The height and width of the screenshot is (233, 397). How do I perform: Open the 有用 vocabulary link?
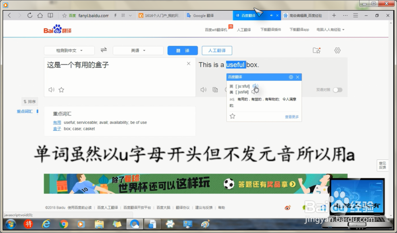(x=57, y=122)
